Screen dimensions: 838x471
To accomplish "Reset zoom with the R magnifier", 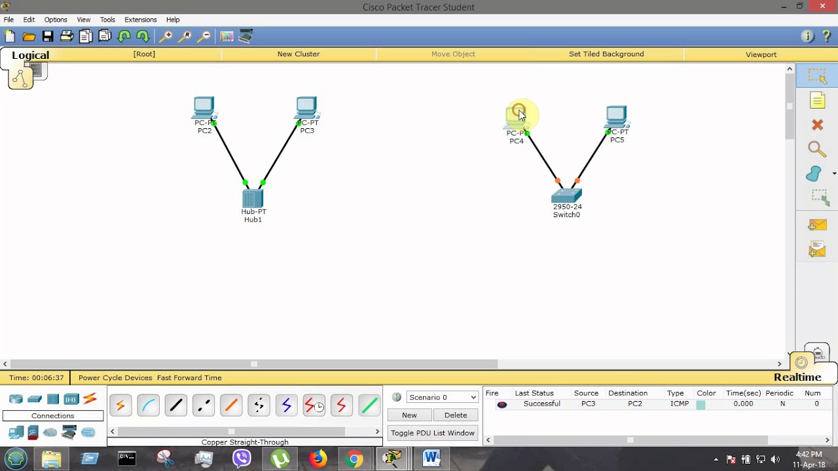I will click(x=185, y=37).
